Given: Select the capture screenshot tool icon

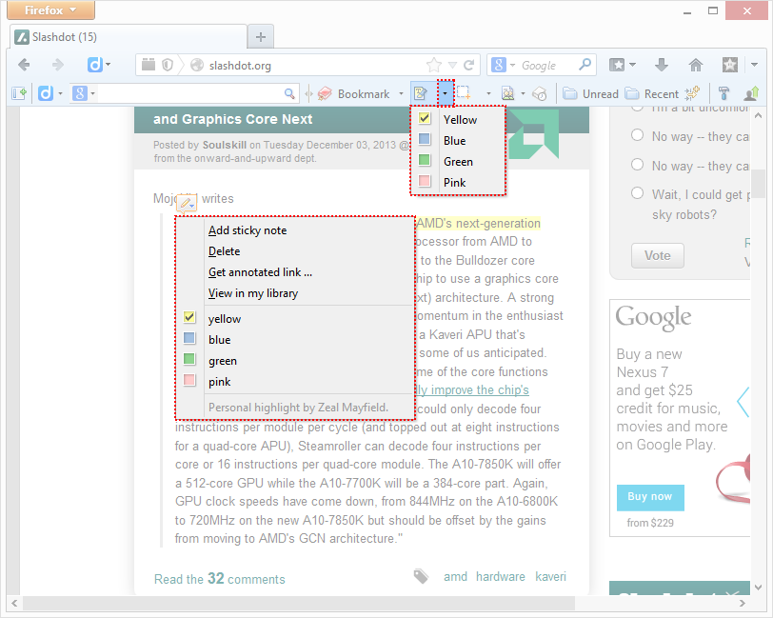Looking at the screenshot, I should coord(463,93).
